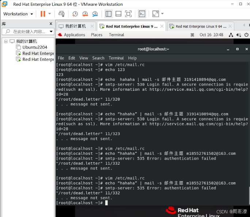Click the terminal scrollbar thumb
The image size is (250, 217).
point(249,196)
